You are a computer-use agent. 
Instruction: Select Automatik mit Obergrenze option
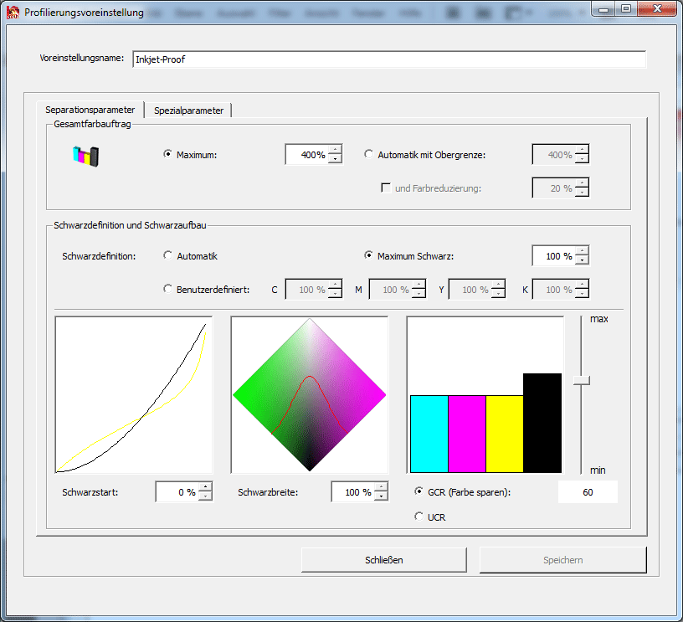[x=369, y=155]
